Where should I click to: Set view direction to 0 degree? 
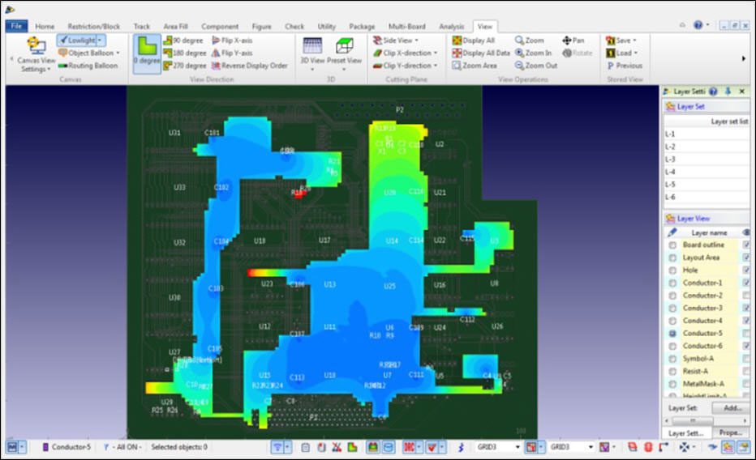coord(147,53)
